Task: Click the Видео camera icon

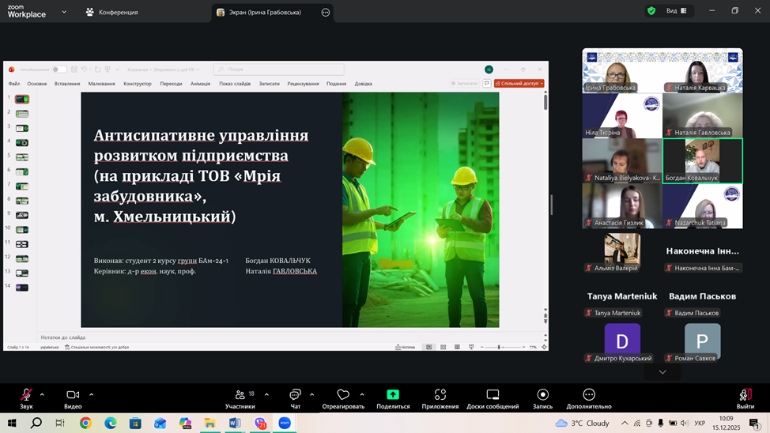Action: point(73,394)
